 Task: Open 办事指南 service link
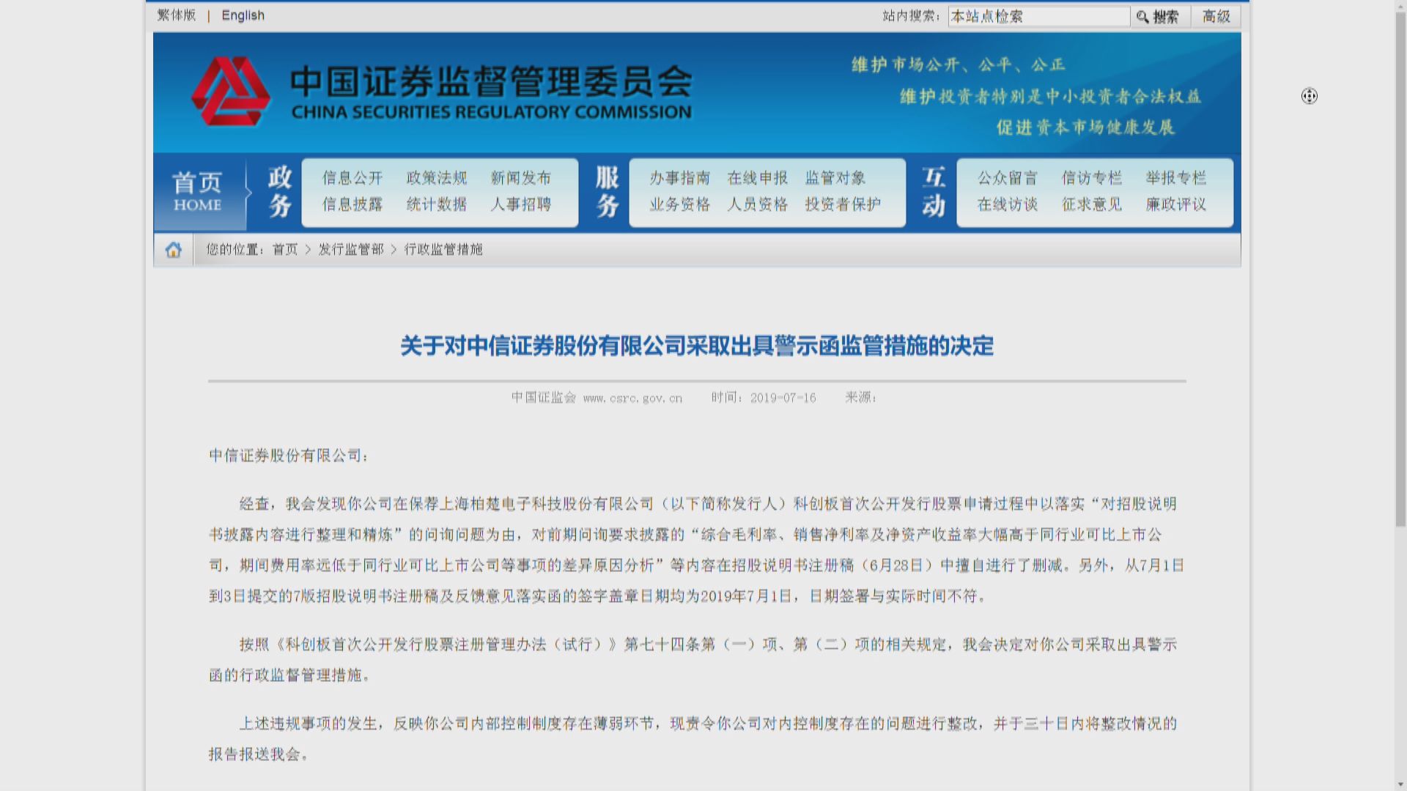(680, 178)
